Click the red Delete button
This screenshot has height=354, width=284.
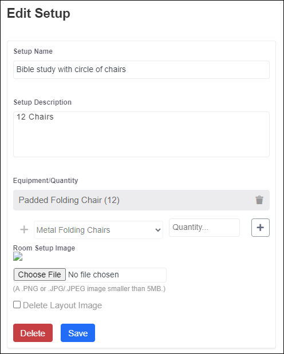pyautogui.click(x=33, y=333)
